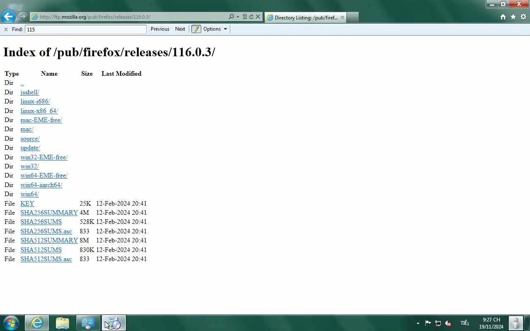
Task: Open the win64-EME-free/ directory
Action: coord(44,175)
